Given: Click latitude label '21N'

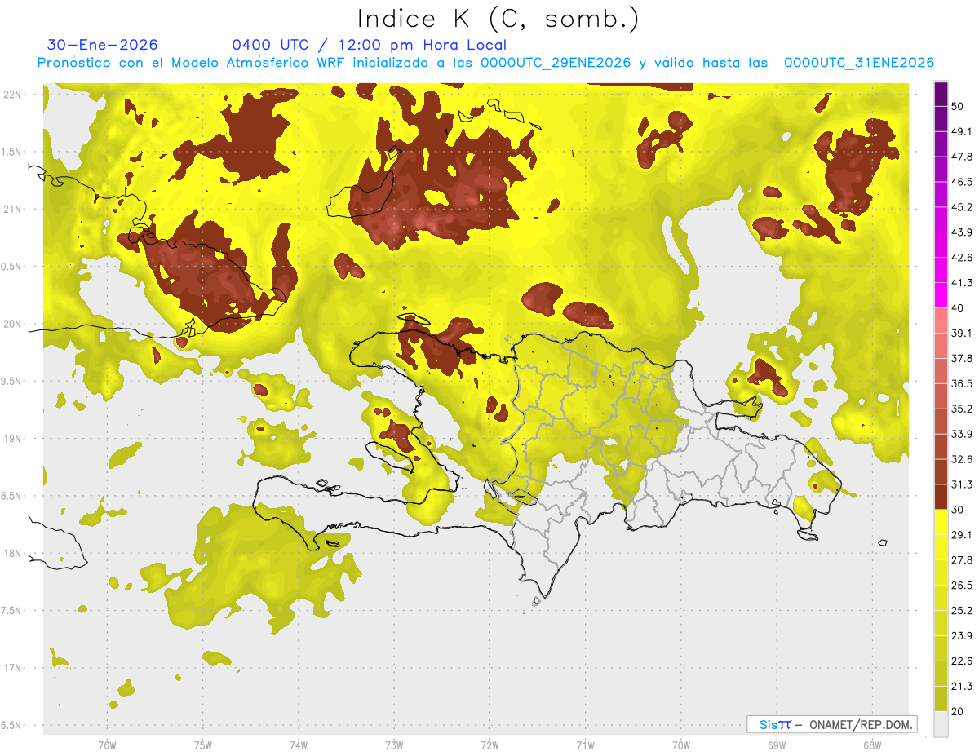Looking at the screenshot, I should click(x=12, y=209).
